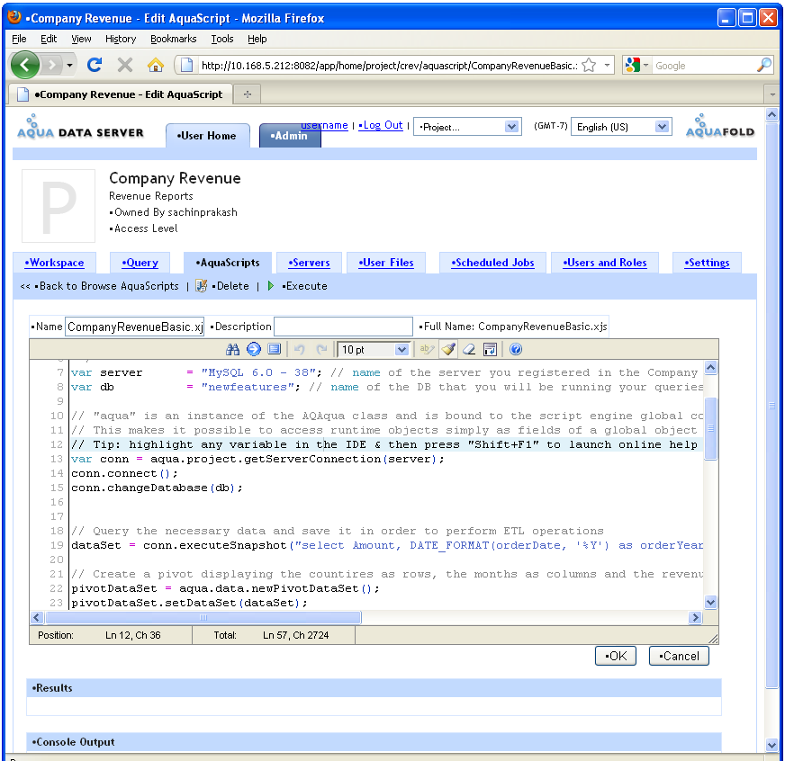The image size is (785, 761).
Task: Click the editor horizontal scrollbar right arrow
Action: coord(694,617)
